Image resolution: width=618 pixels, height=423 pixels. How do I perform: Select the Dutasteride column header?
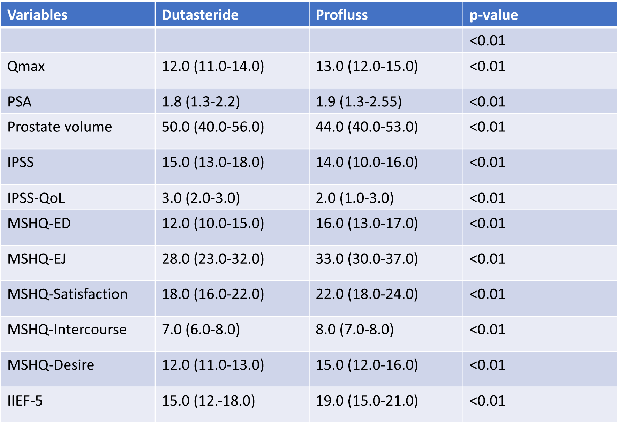click(200, 15)
